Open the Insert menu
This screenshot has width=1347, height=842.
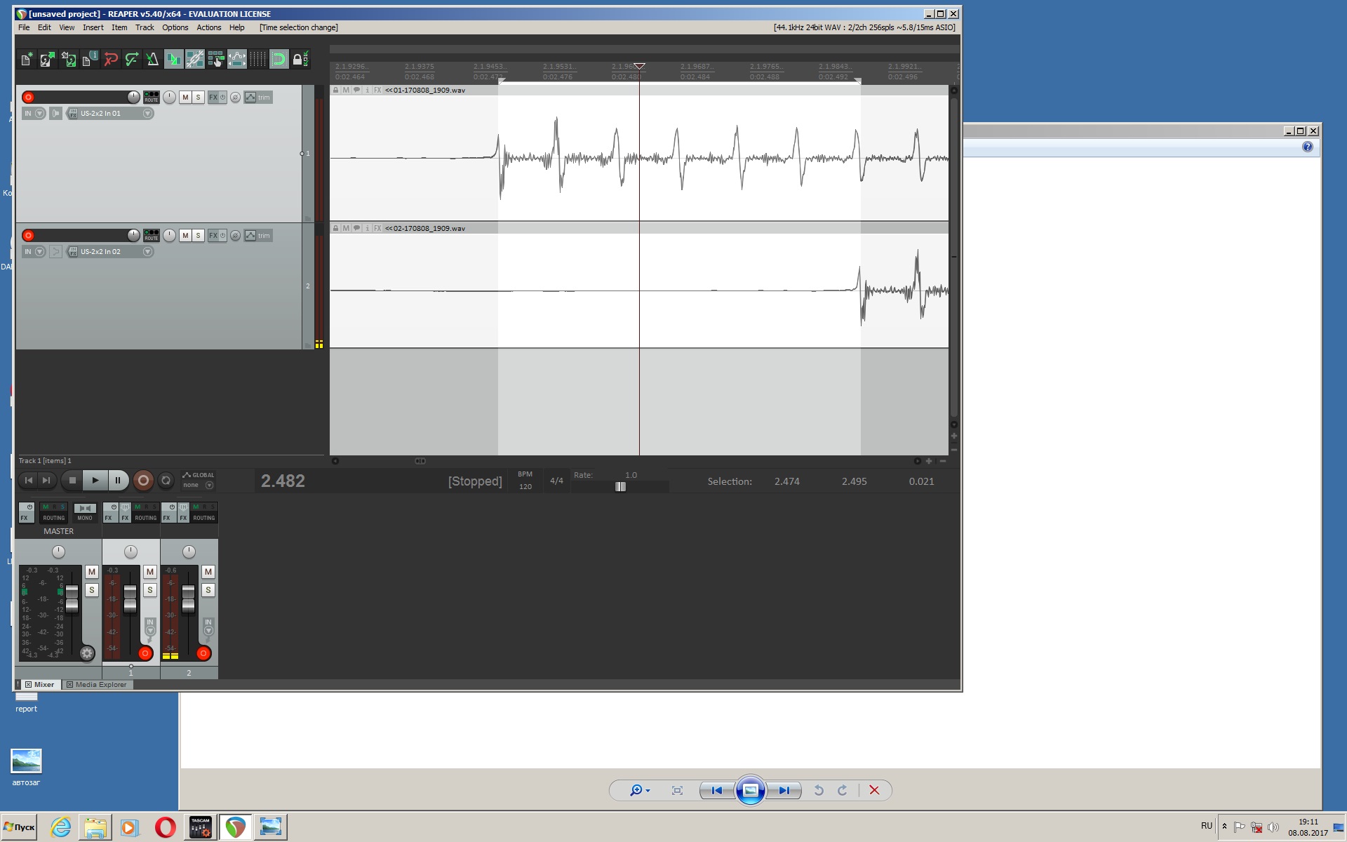(93, 27)
